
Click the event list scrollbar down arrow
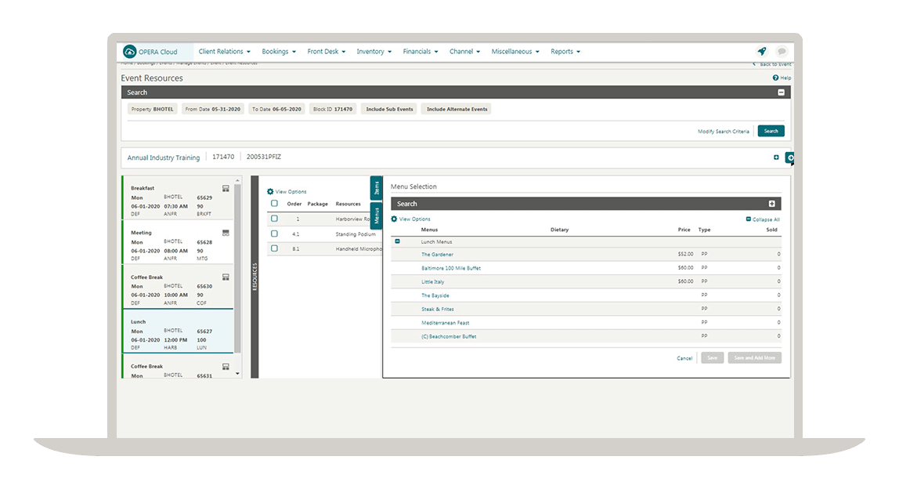[x=238, y=374]
